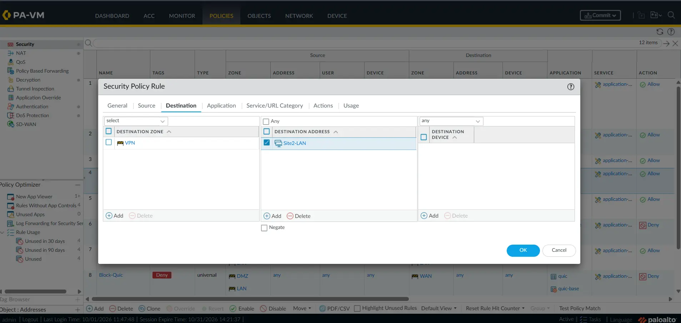This screenshot has height=323, width=681.
Task: Apply the filter with the arrow icon
Action: click(666, 43)
